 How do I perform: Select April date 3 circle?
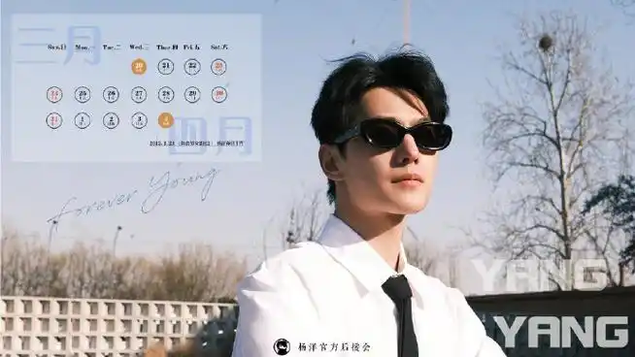[139, 120]
